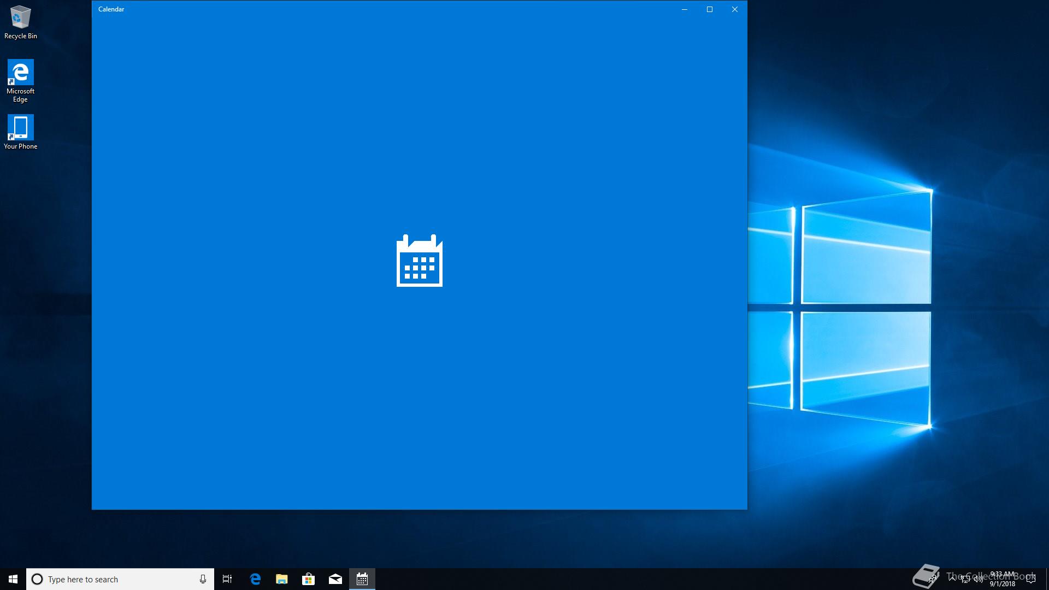1049x590 pixels.
Task: Open the Mail app from the taskbar
Action: click(x=335, y=579)
